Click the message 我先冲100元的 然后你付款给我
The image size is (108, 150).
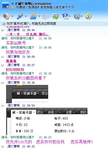pos(35,142)
